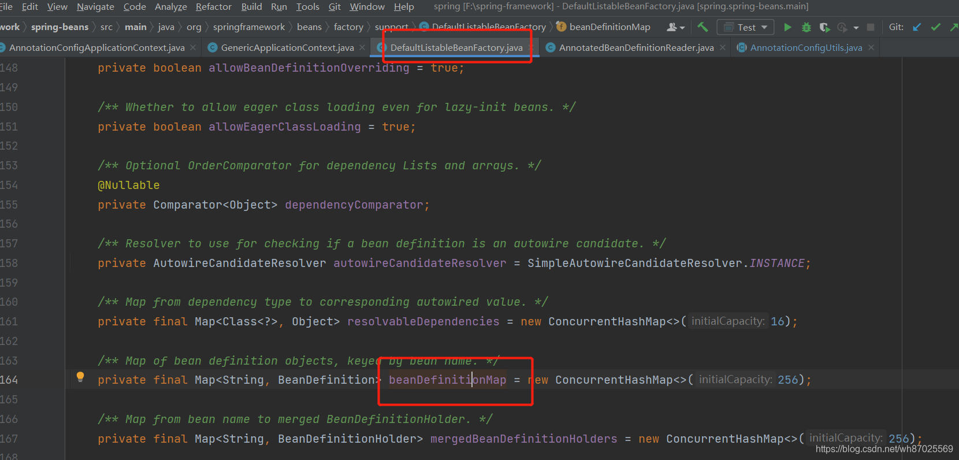The image size is (959, 460).
Task: Open the Run menu
Action: point(279,7)
